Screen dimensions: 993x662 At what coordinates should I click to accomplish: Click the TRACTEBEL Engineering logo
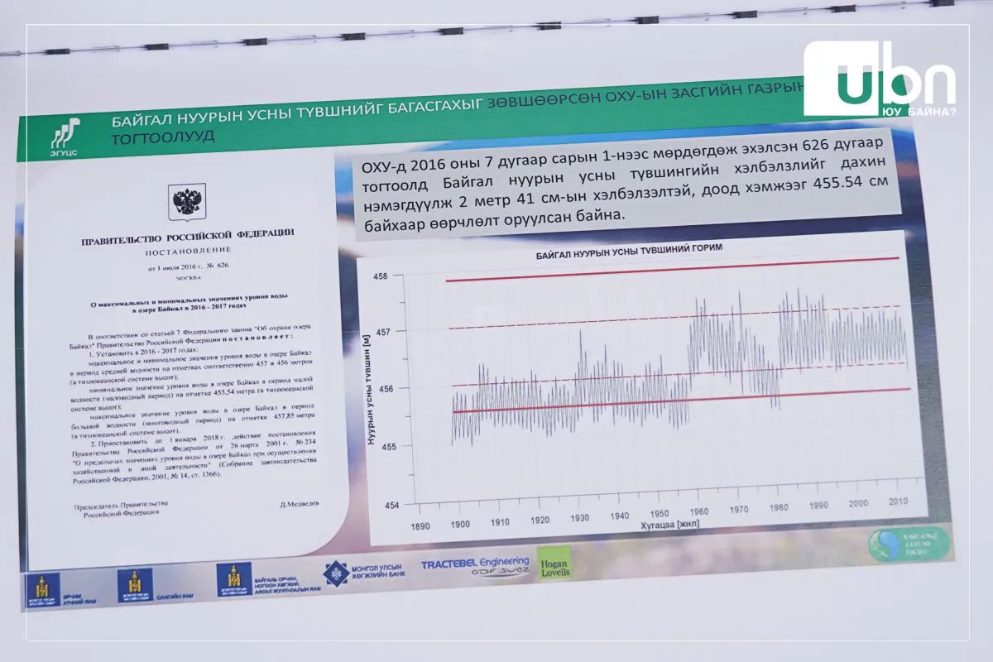pyautogui.click(x=473, y=566)
